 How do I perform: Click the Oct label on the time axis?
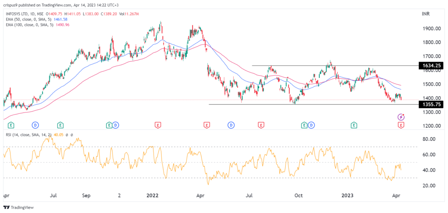click(x=298, y=196)
